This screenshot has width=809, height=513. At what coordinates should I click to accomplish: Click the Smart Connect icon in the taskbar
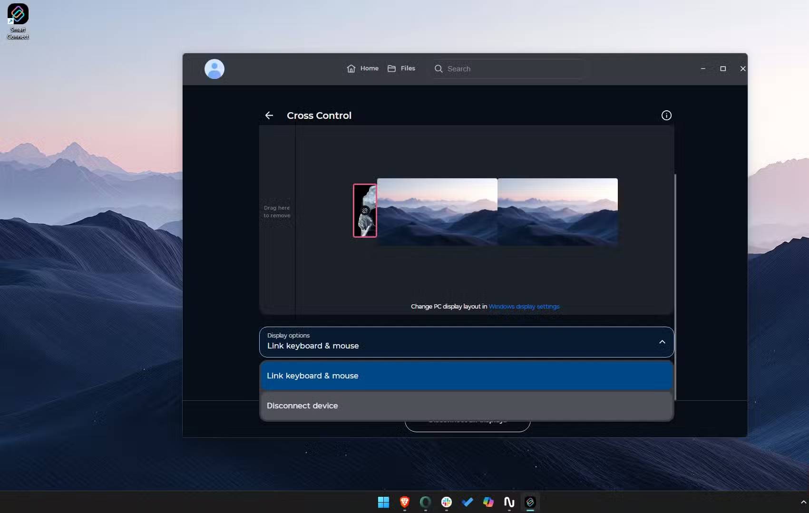530,502
